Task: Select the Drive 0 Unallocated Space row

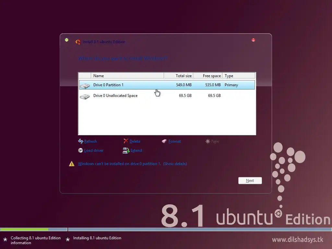Action: (x=167, y=96)
